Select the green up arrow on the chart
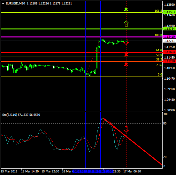The height and width of the screenshot is (175, 176). 126,24
